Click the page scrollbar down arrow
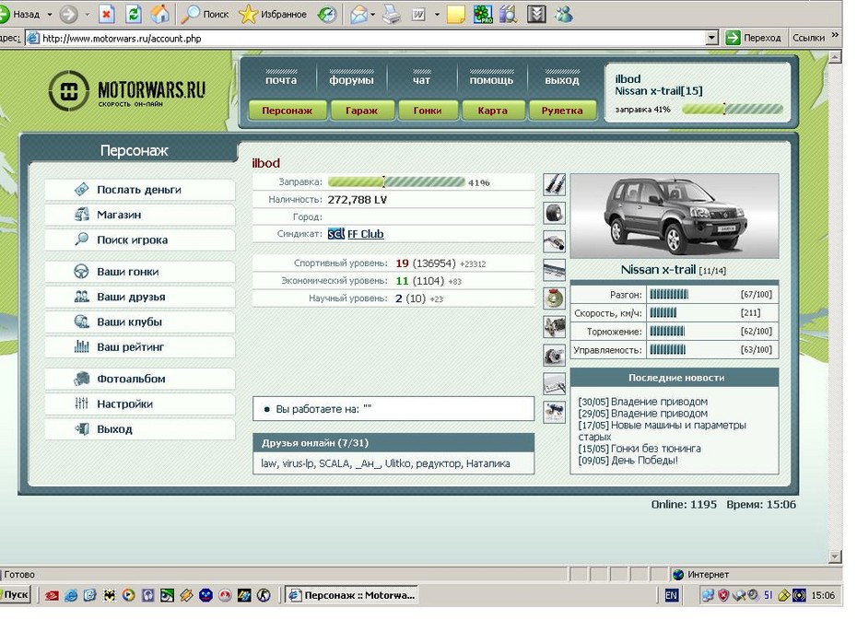 tap(835, 556)
